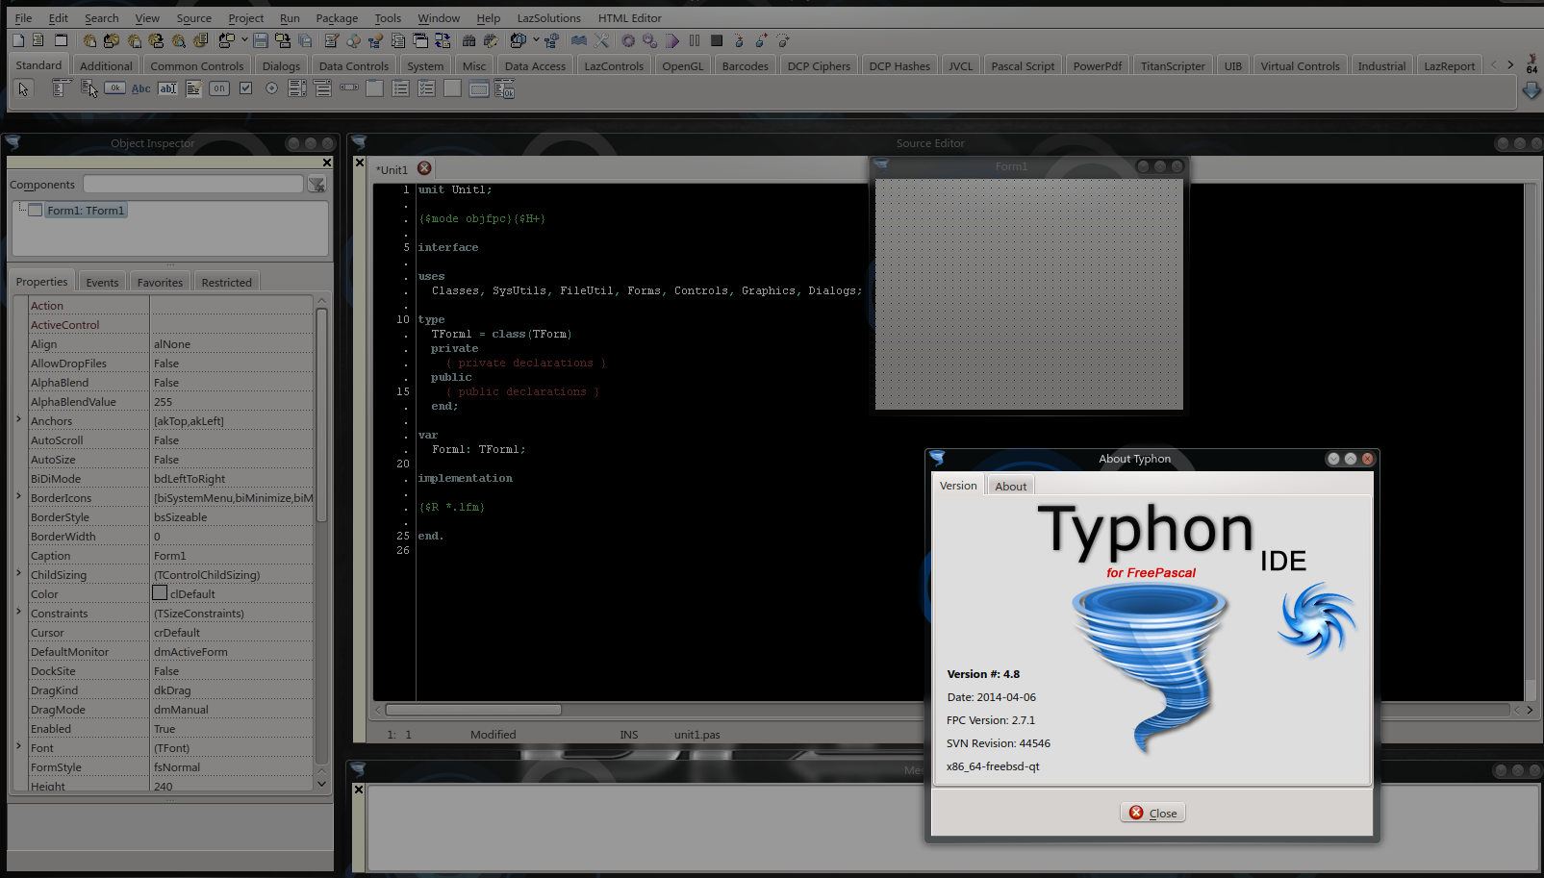
Task: Click the Caption value Form1
Action: [232, 556]
